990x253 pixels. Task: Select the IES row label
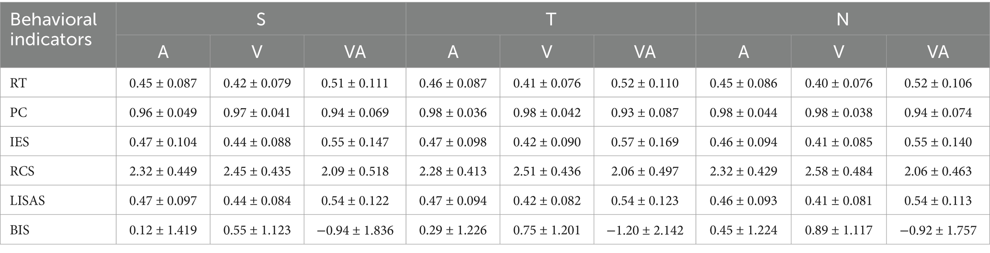pyautogui.click(x=20, y=142)
